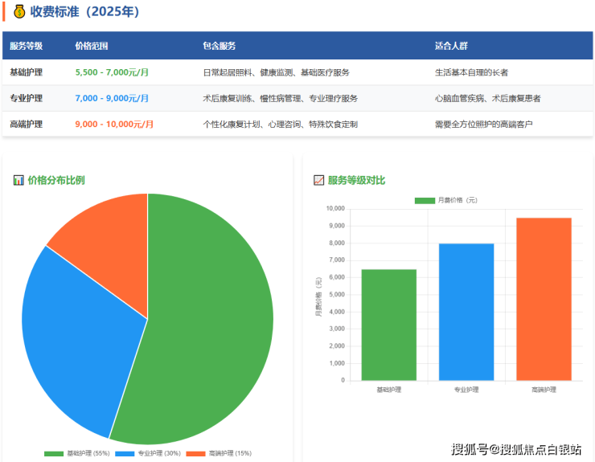Click the 适合人群 table column header
595x462 pixels.
click(450, 46)
